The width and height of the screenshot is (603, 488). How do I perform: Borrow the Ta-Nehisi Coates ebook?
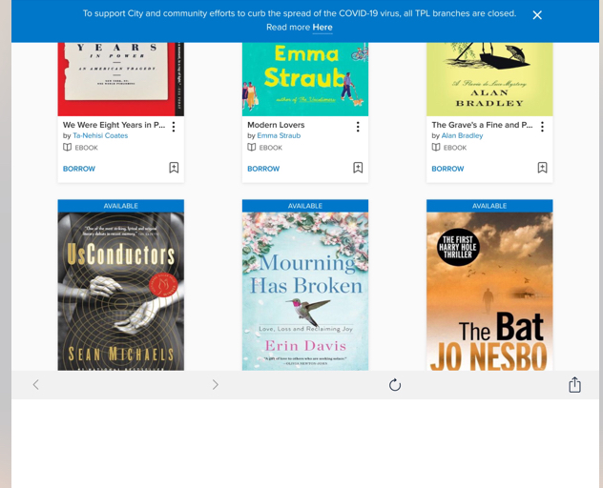[x=79, y=169]
